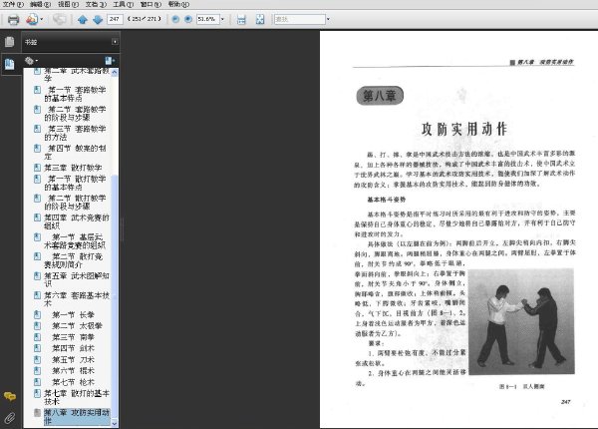Select bookmark 第七节 枪术

point(73,382)
